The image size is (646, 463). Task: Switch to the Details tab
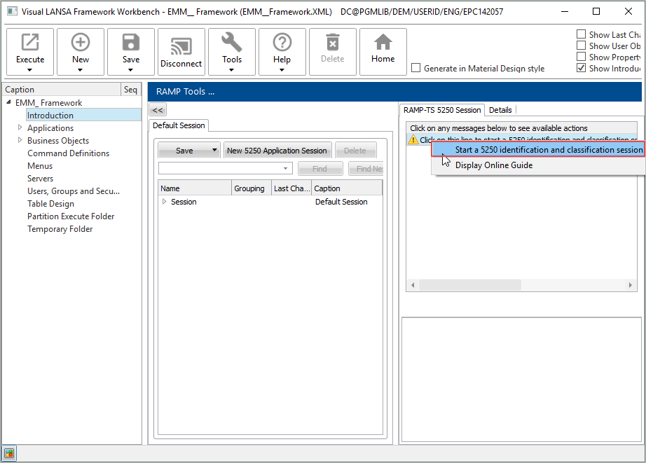point(500,110)
